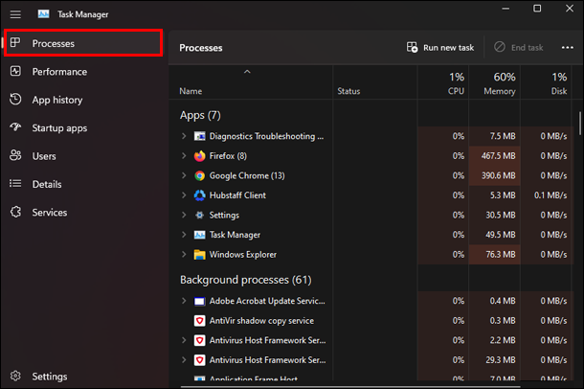The height and width of the screenshot is (389, 584).
Task: Click the Firefox app icon
Action: 199,156
